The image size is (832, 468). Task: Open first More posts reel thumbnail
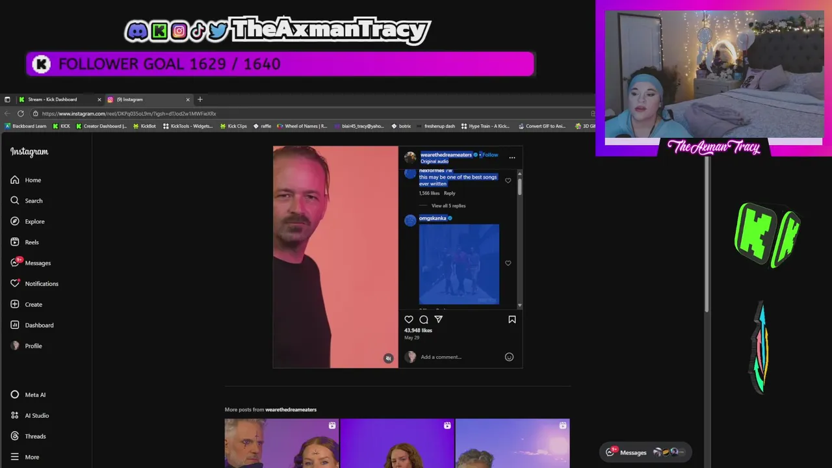pos(281,443)
